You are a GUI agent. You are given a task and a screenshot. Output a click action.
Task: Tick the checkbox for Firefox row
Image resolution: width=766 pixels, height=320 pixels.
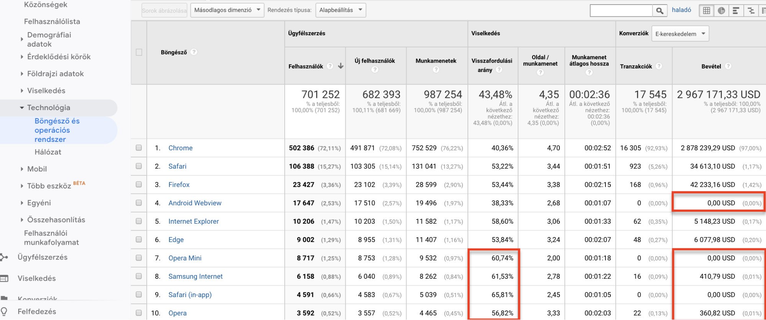coord(139,184)
